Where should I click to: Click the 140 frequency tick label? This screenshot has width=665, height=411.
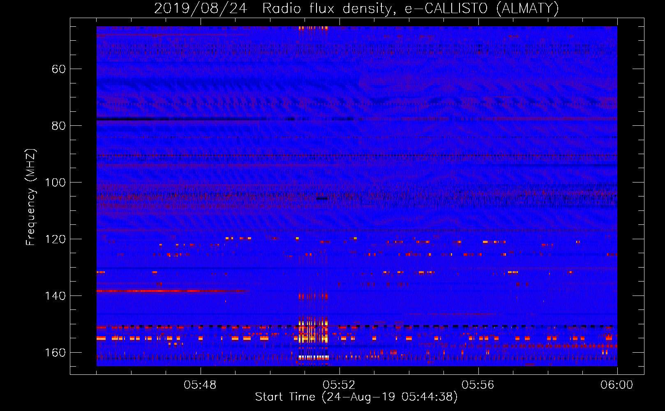click(55, 296)
